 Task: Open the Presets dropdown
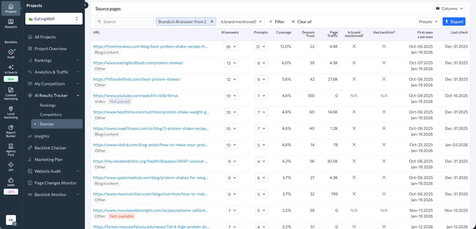click(x=428, y=22)
